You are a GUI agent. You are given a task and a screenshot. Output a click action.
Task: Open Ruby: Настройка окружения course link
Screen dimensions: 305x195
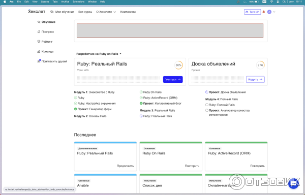coord(97,103)
